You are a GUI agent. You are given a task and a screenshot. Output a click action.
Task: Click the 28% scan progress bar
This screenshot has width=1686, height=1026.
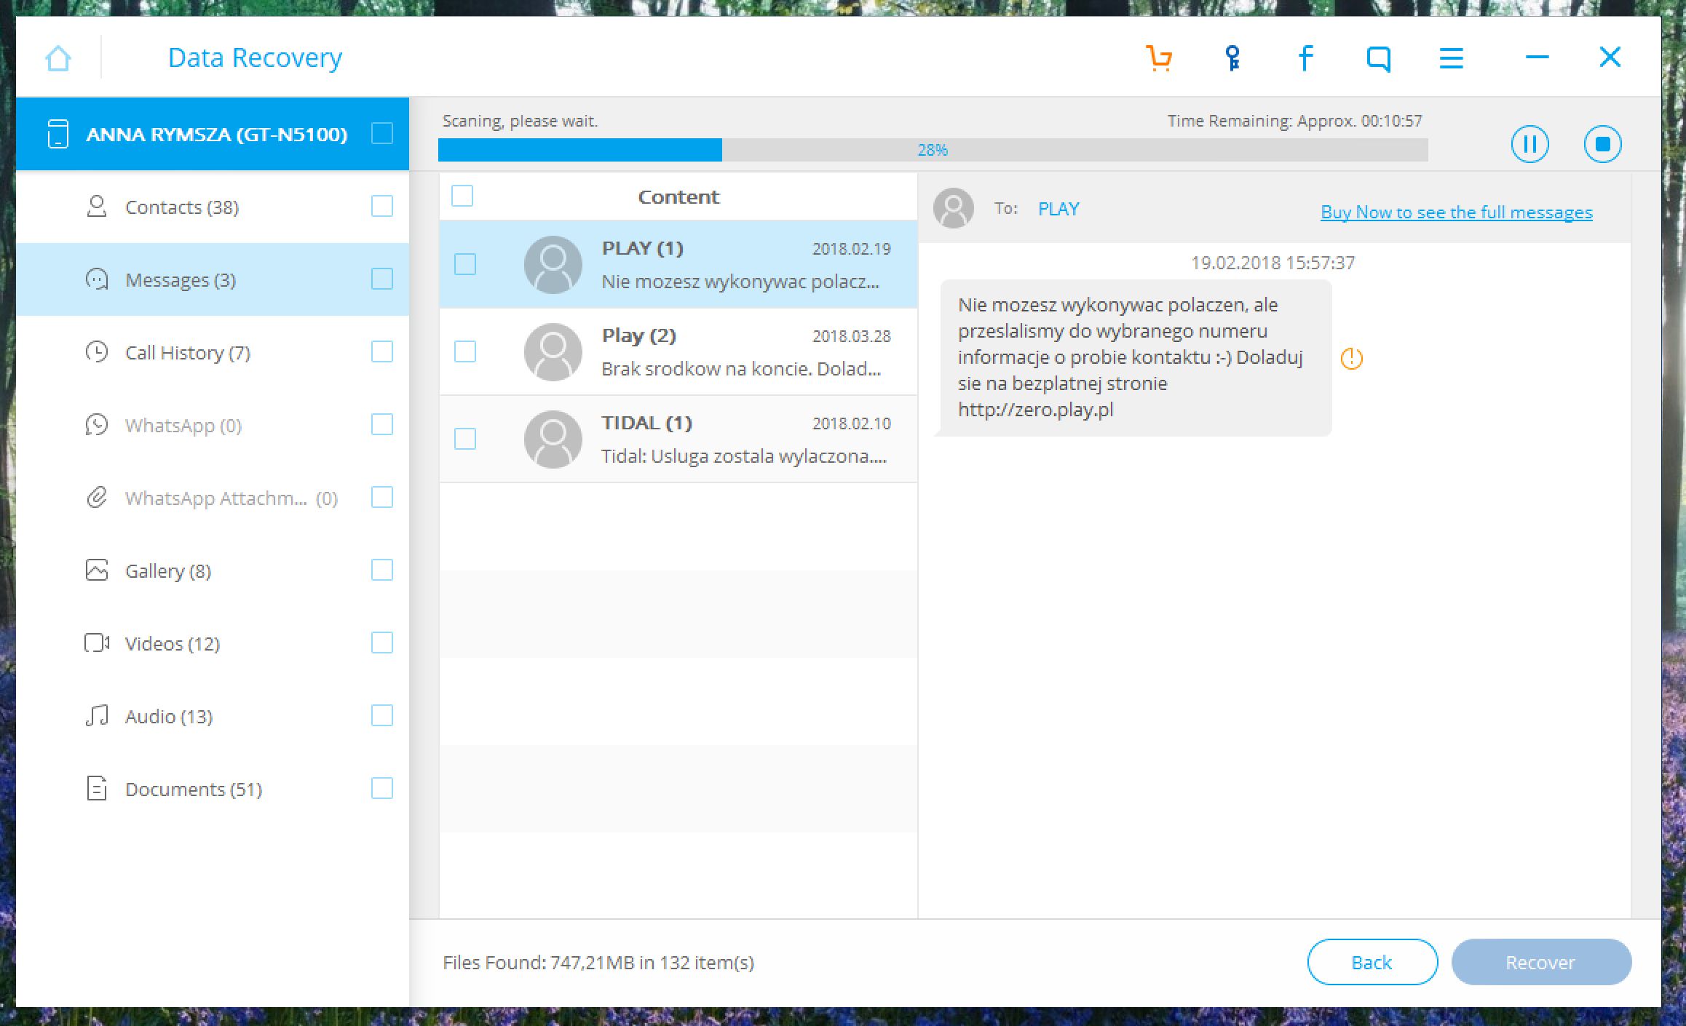[933, 150]
